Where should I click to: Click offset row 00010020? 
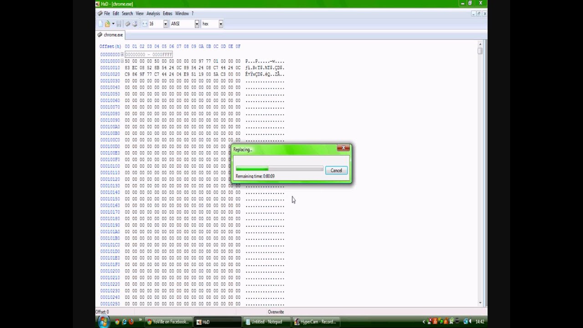click(110, 74)
